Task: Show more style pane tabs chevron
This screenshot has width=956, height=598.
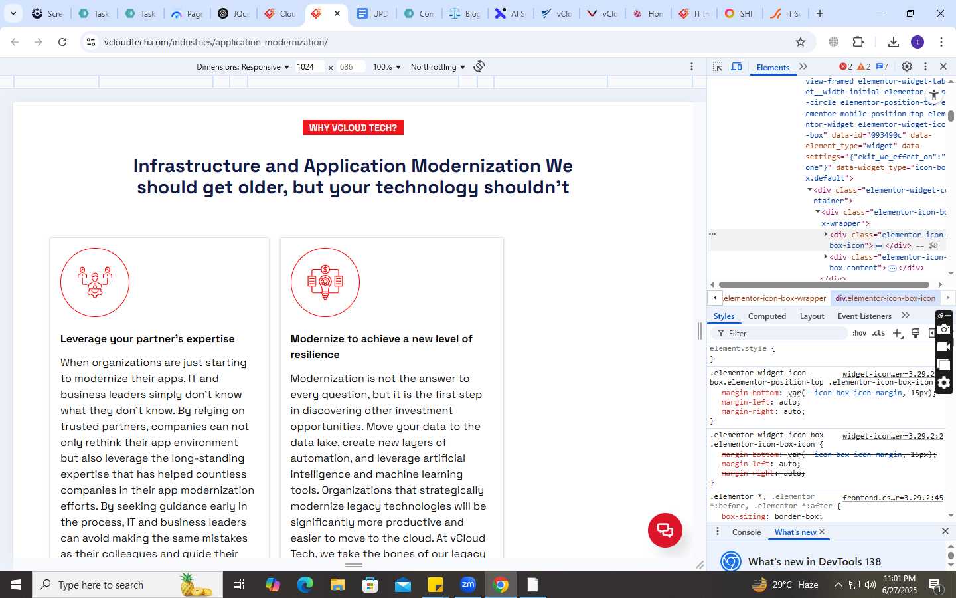Action: (906, 316)
